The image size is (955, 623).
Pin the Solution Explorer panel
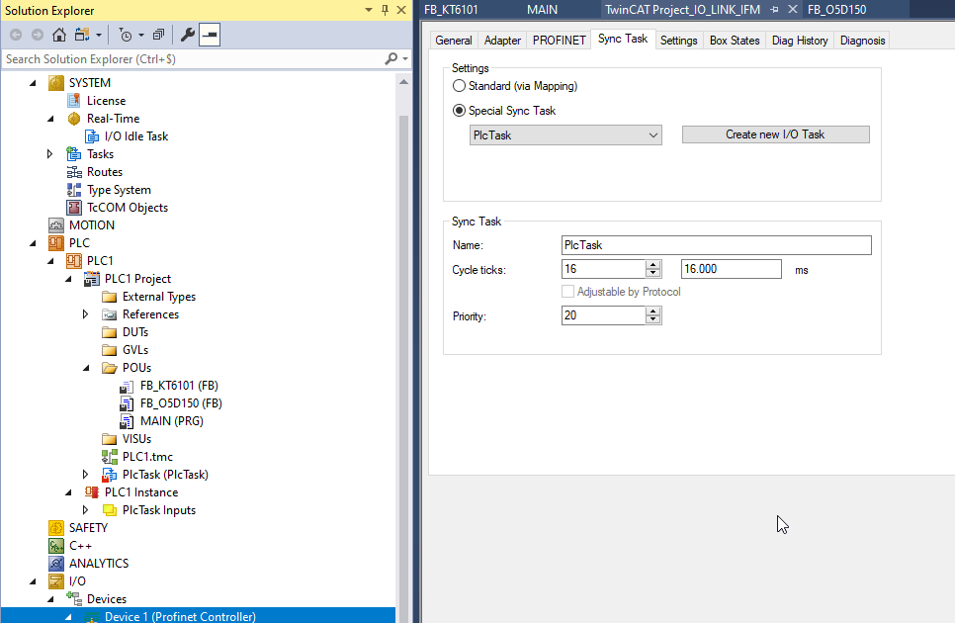click(384, 10)
